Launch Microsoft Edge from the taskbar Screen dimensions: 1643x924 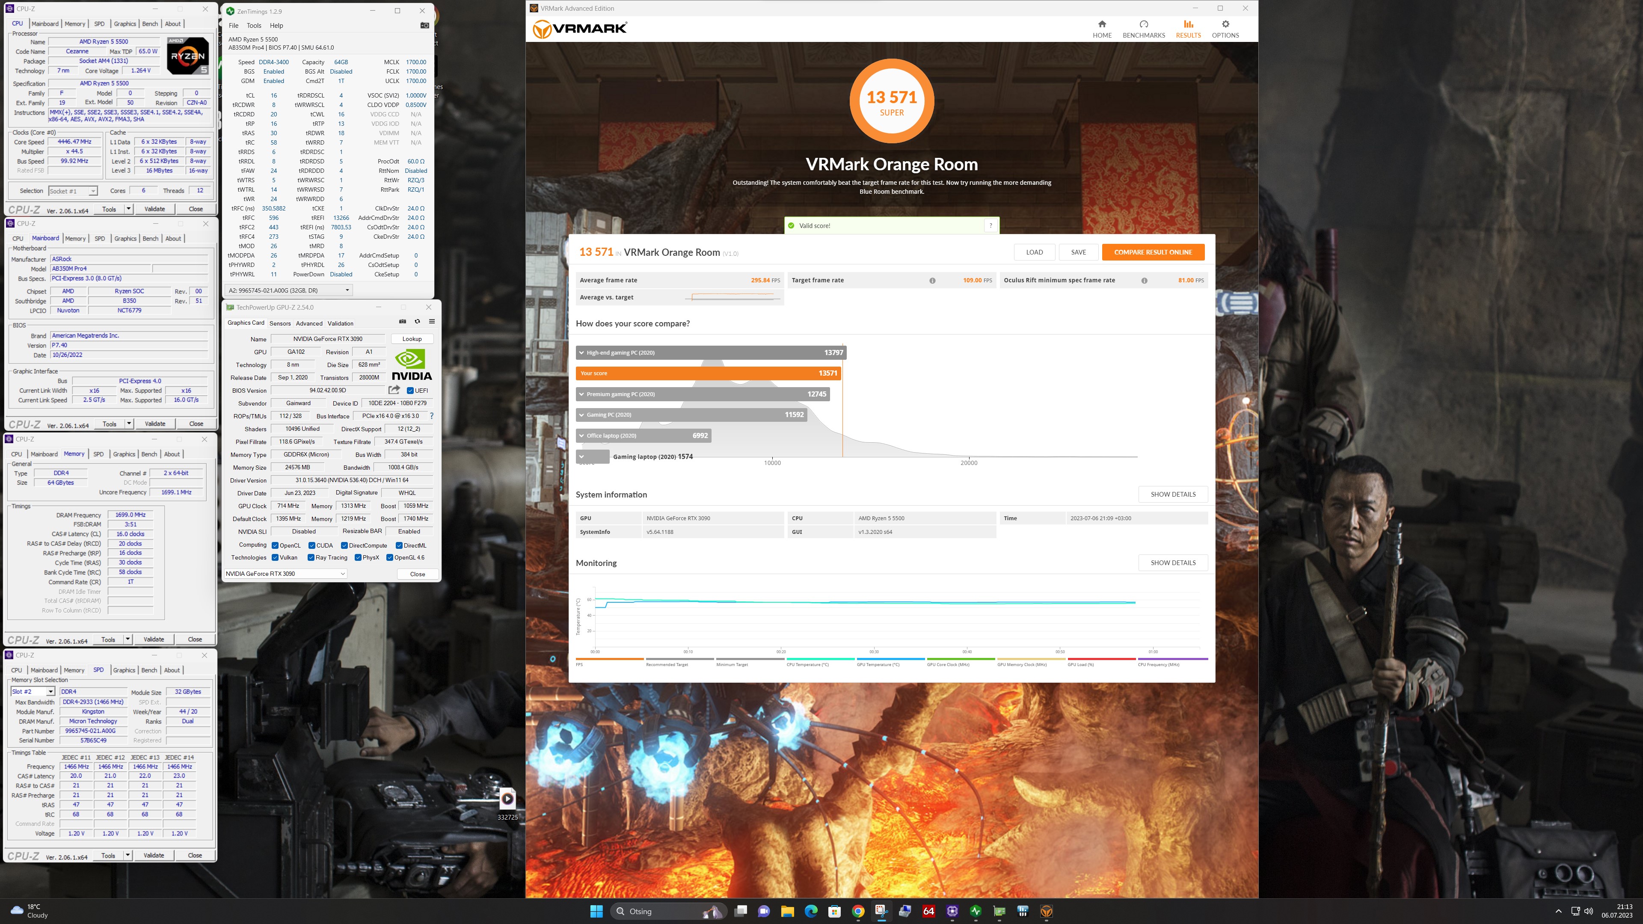click(811, 911)
